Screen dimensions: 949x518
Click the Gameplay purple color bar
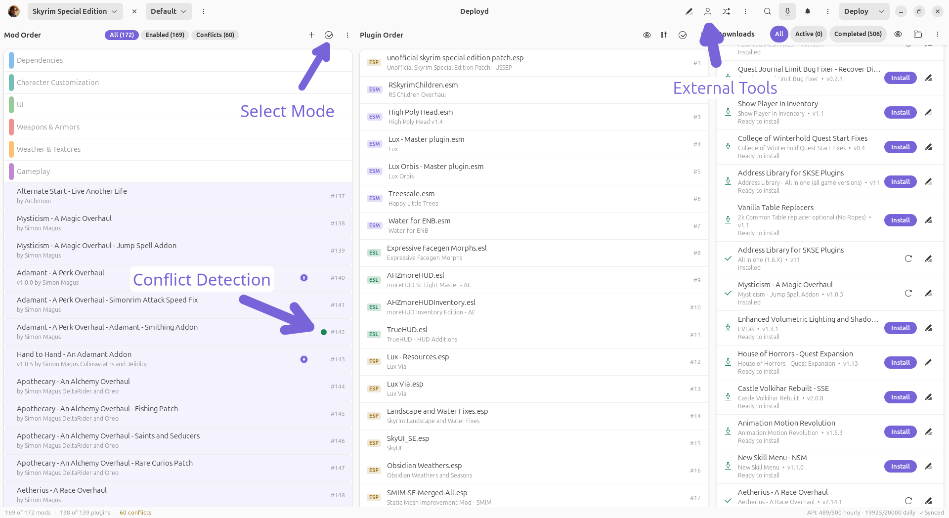[11, 172]
